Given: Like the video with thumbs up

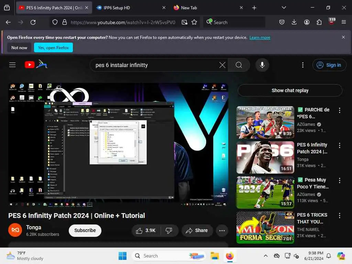Looking at the screenshot, I should click(x=146, y=231).
